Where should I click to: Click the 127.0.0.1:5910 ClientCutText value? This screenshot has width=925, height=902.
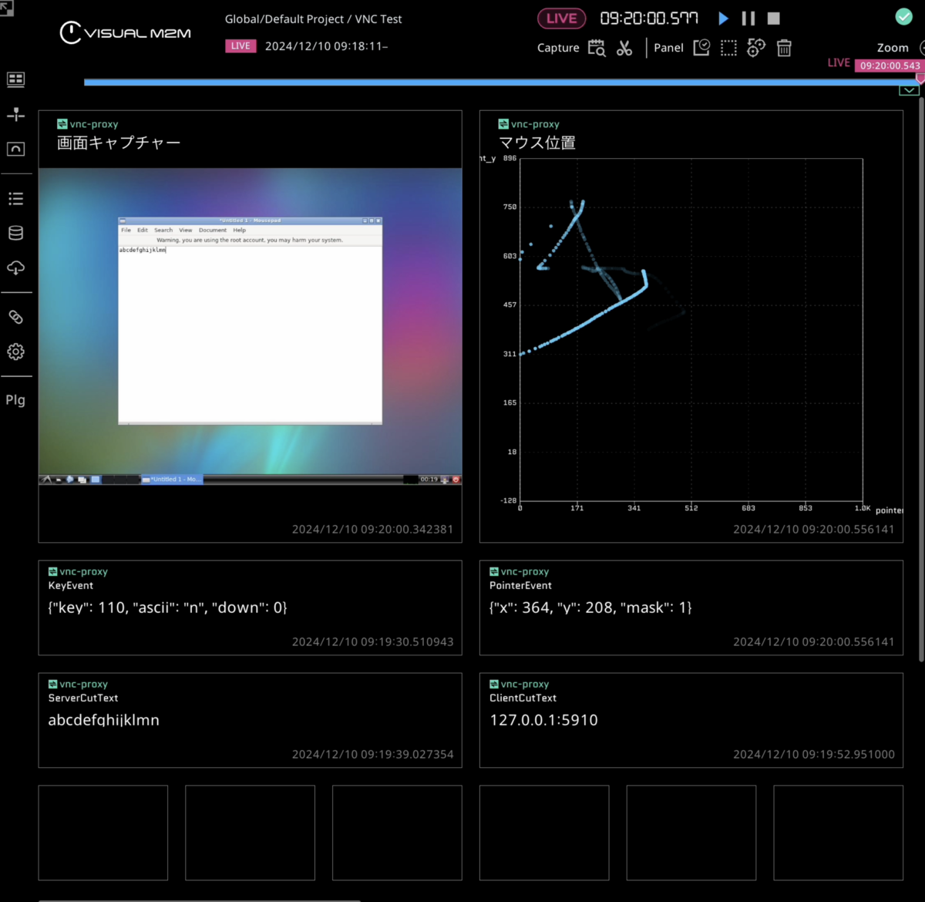543,720
